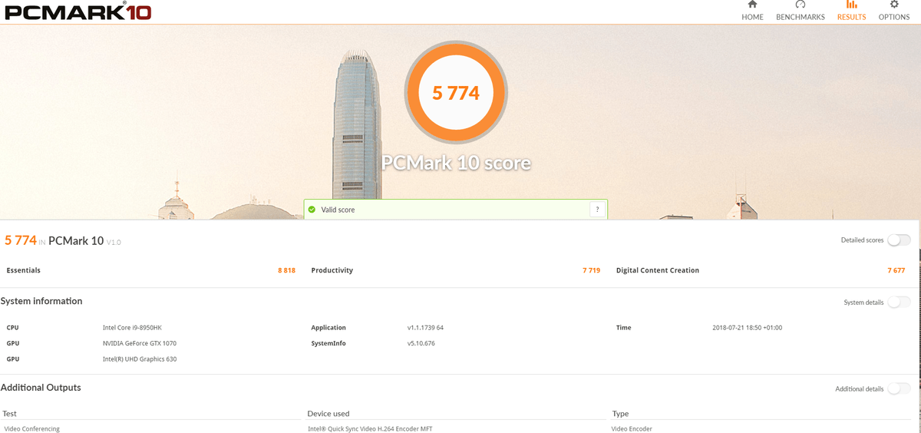Image resolution: width=921 pixels, height=433 pixels.
Task: Switch to the HOME tab label
Action: pos(752,17)
